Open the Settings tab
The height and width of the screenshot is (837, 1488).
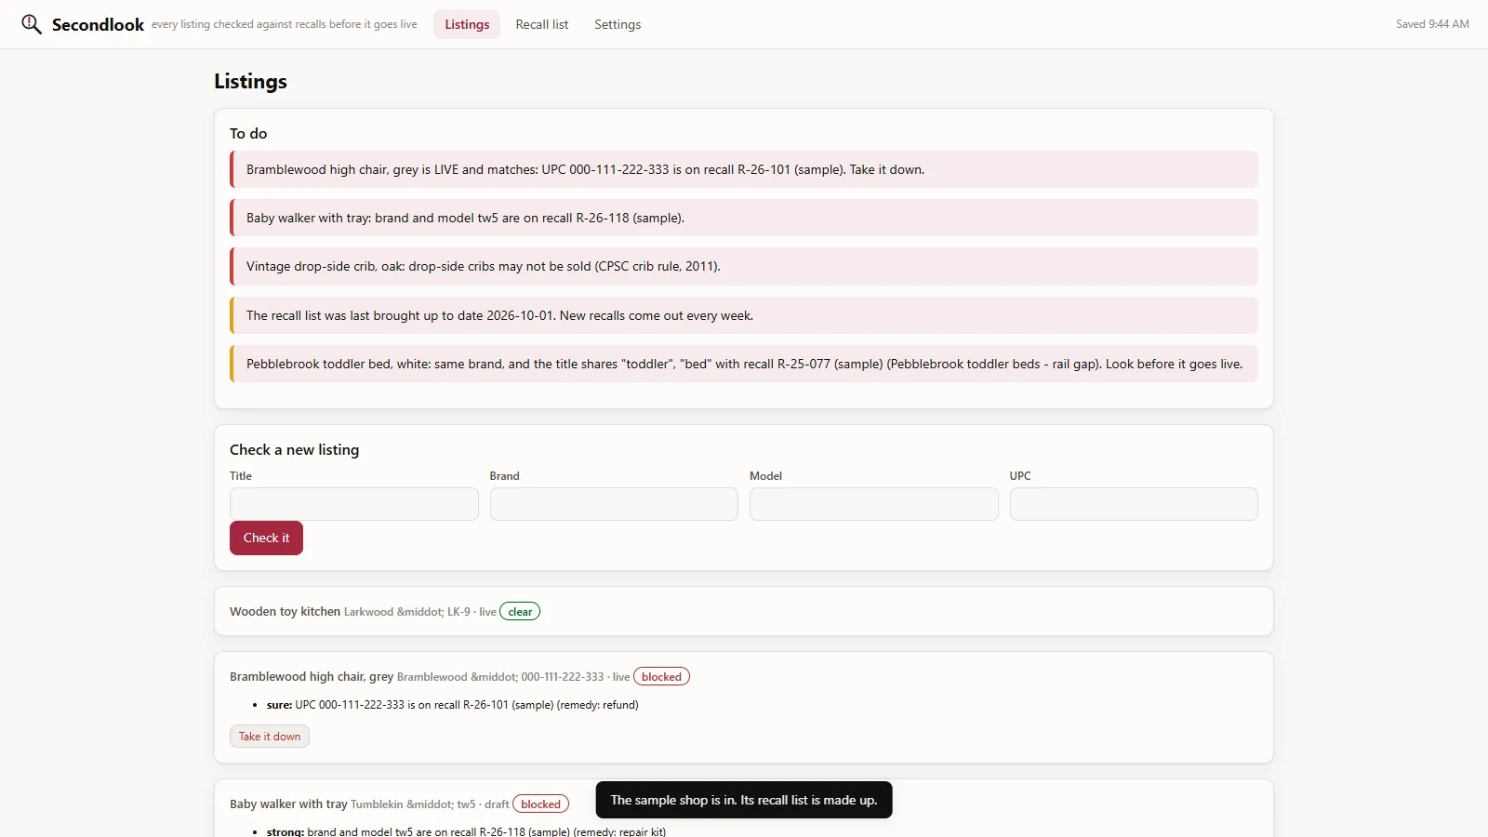(x=618, y=24)
